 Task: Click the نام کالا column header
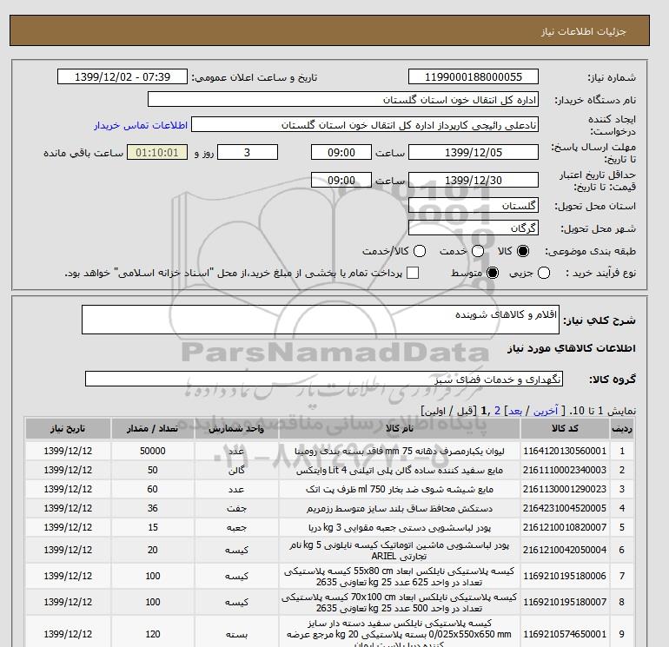(x=400, y=429)
